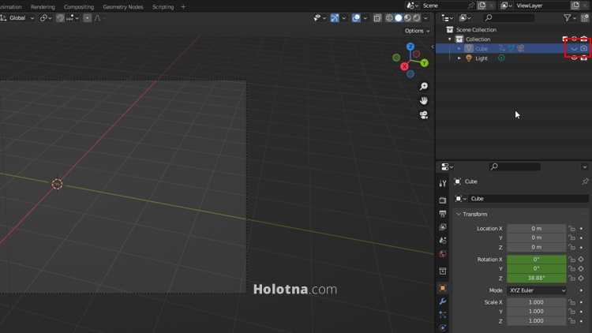Open proportional editing falloff menu
Screen dimensions: 592x333
(x=99, y=17)
